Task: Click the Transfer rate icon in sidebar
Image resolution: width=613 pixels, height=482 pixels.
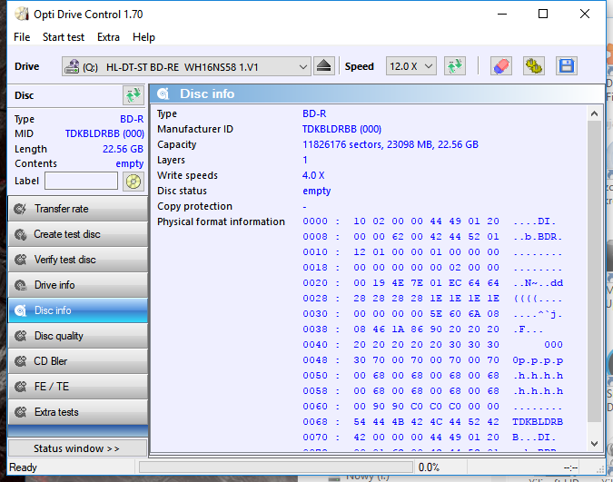Action: 20,209
